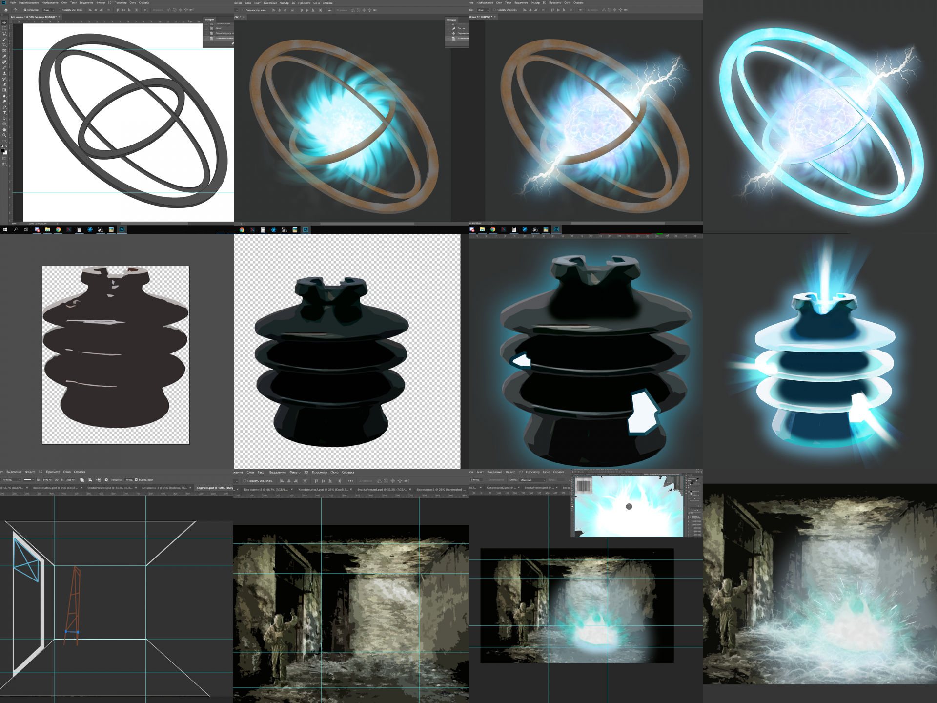Close the 'Без имени-1' document tab
Screen dimensions: 937x703
pyautogui.click(x=59, y=17)
